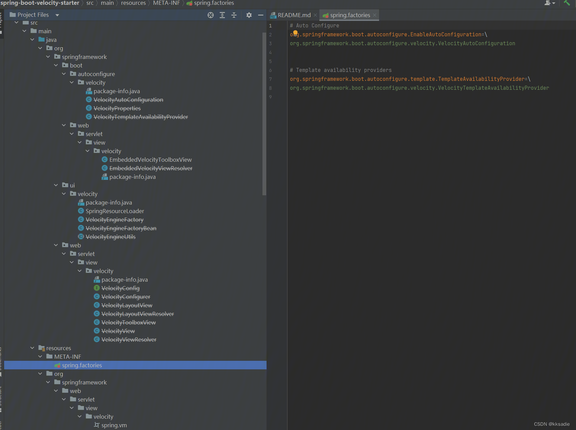Click main in the breadcrumb path
The height and width of the screenshot is (430, 576).
(107, 3)
